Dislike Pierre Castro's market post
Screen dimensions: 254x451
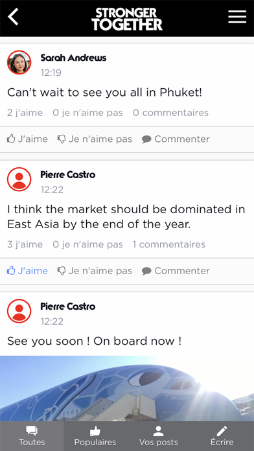(95, 271)
